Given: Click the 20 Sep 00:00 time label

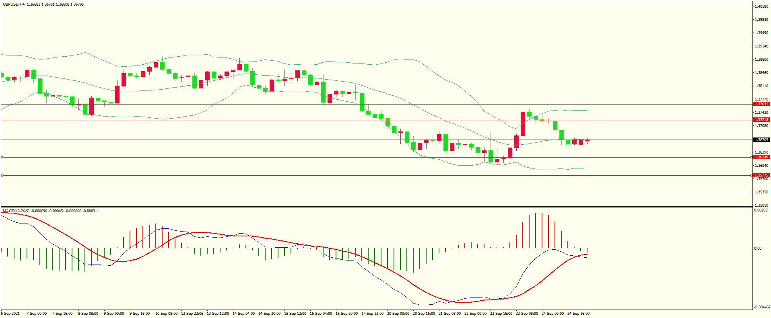Looking at the screenshot, I should (x=398, y=314).
